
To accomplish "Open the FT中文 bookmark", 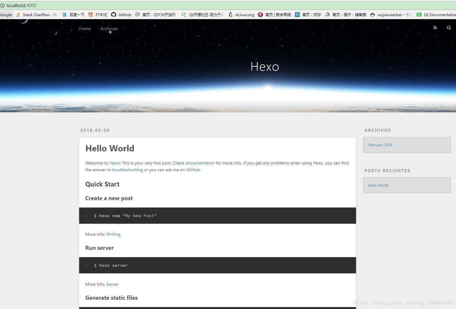I will click(98, 15).
